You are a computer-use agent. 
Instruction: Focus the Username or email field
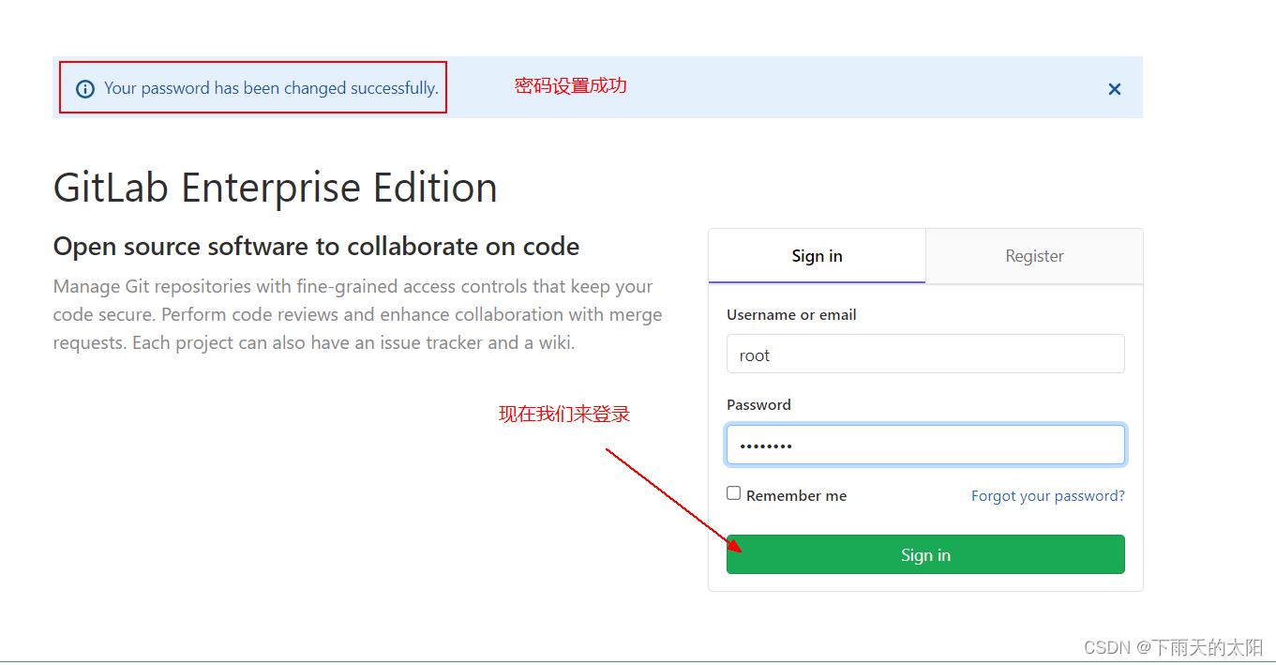[925, 355]
